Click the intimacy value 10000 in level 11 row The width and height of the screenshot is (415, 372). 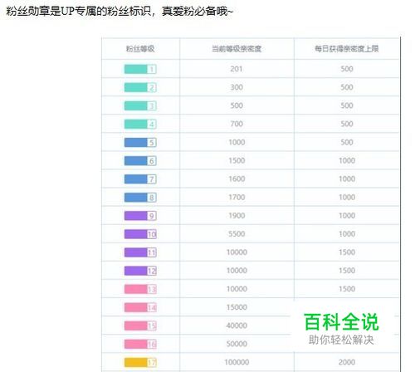click(x=237, y=252)
